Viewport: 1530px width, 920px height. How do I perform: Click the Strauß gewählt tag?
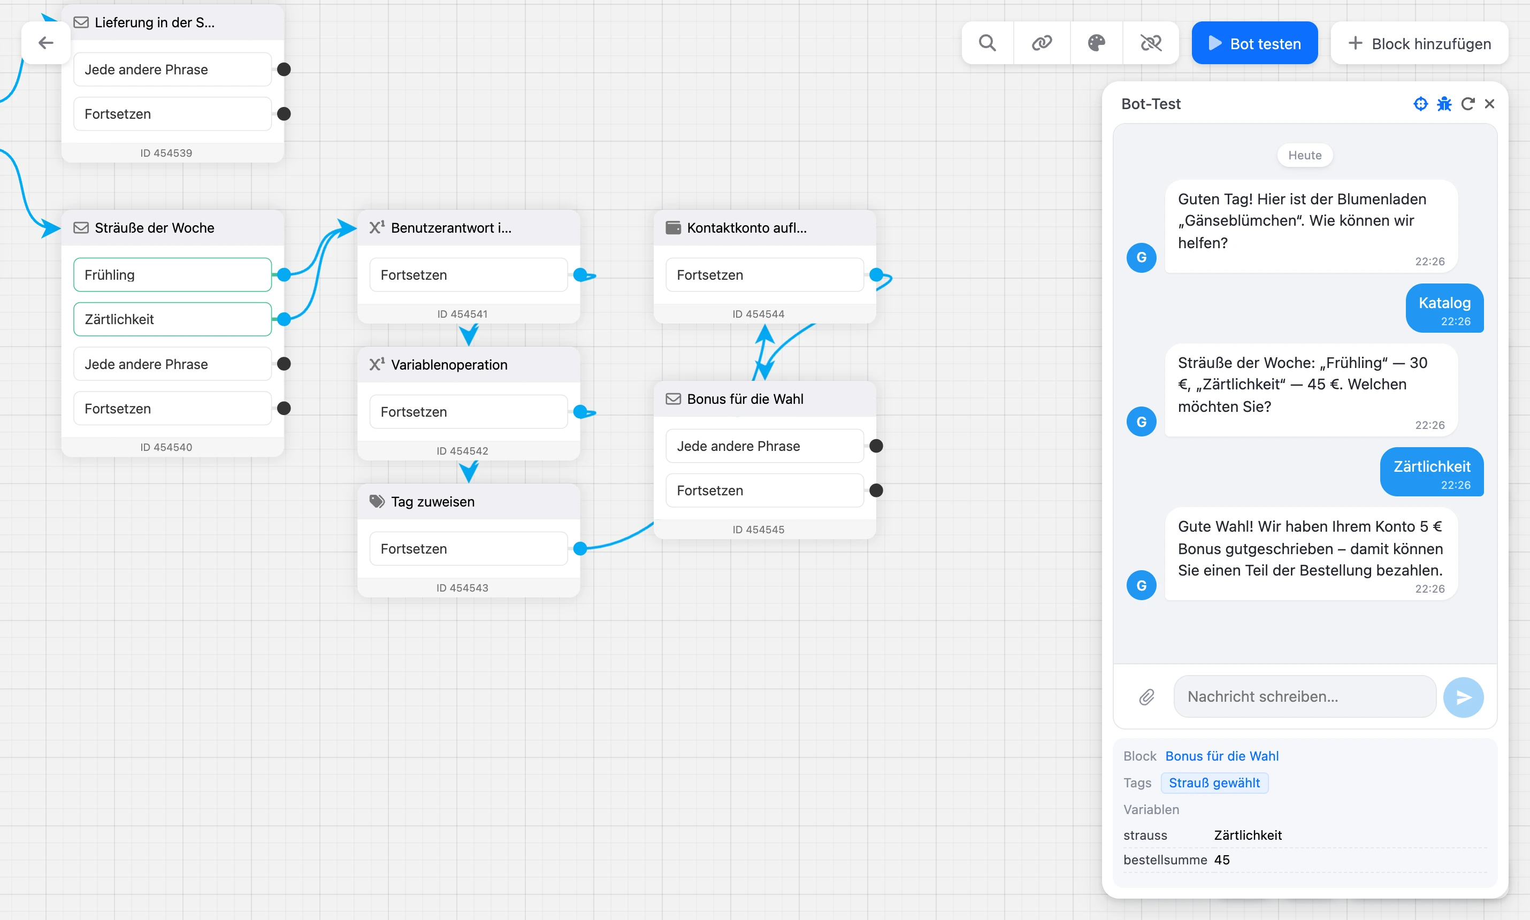click(x=1214, y=783)
